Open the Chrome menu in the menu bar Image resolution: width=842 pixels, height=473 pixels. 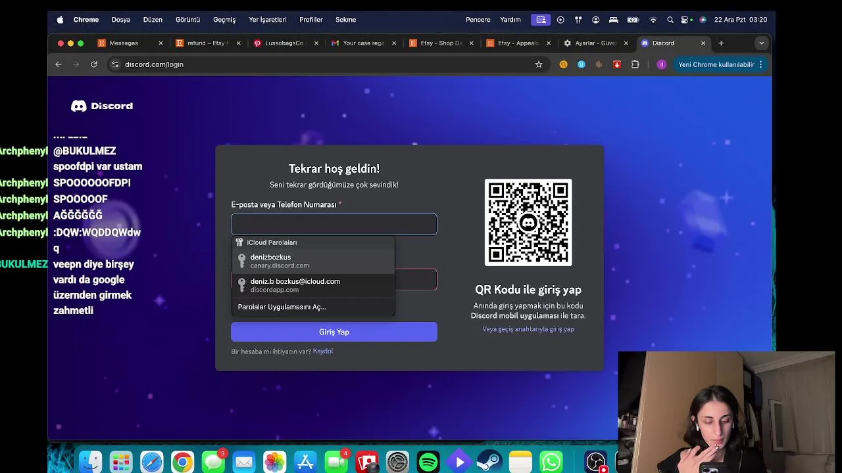(x=86, y=20)
